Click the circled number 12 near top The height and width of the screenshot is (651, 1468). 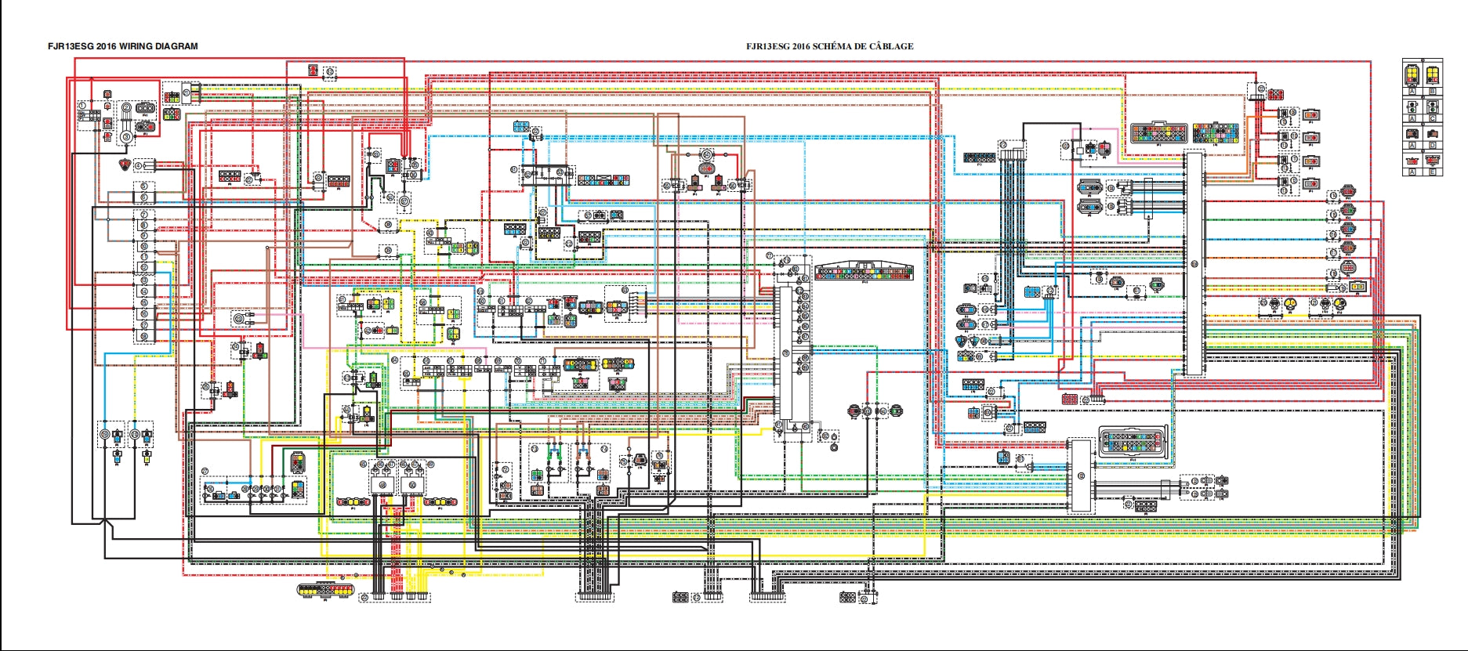(x=330, y=72)
